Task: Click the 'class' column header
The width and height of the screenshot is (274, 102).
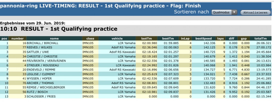Action: (x=90, y=39)
